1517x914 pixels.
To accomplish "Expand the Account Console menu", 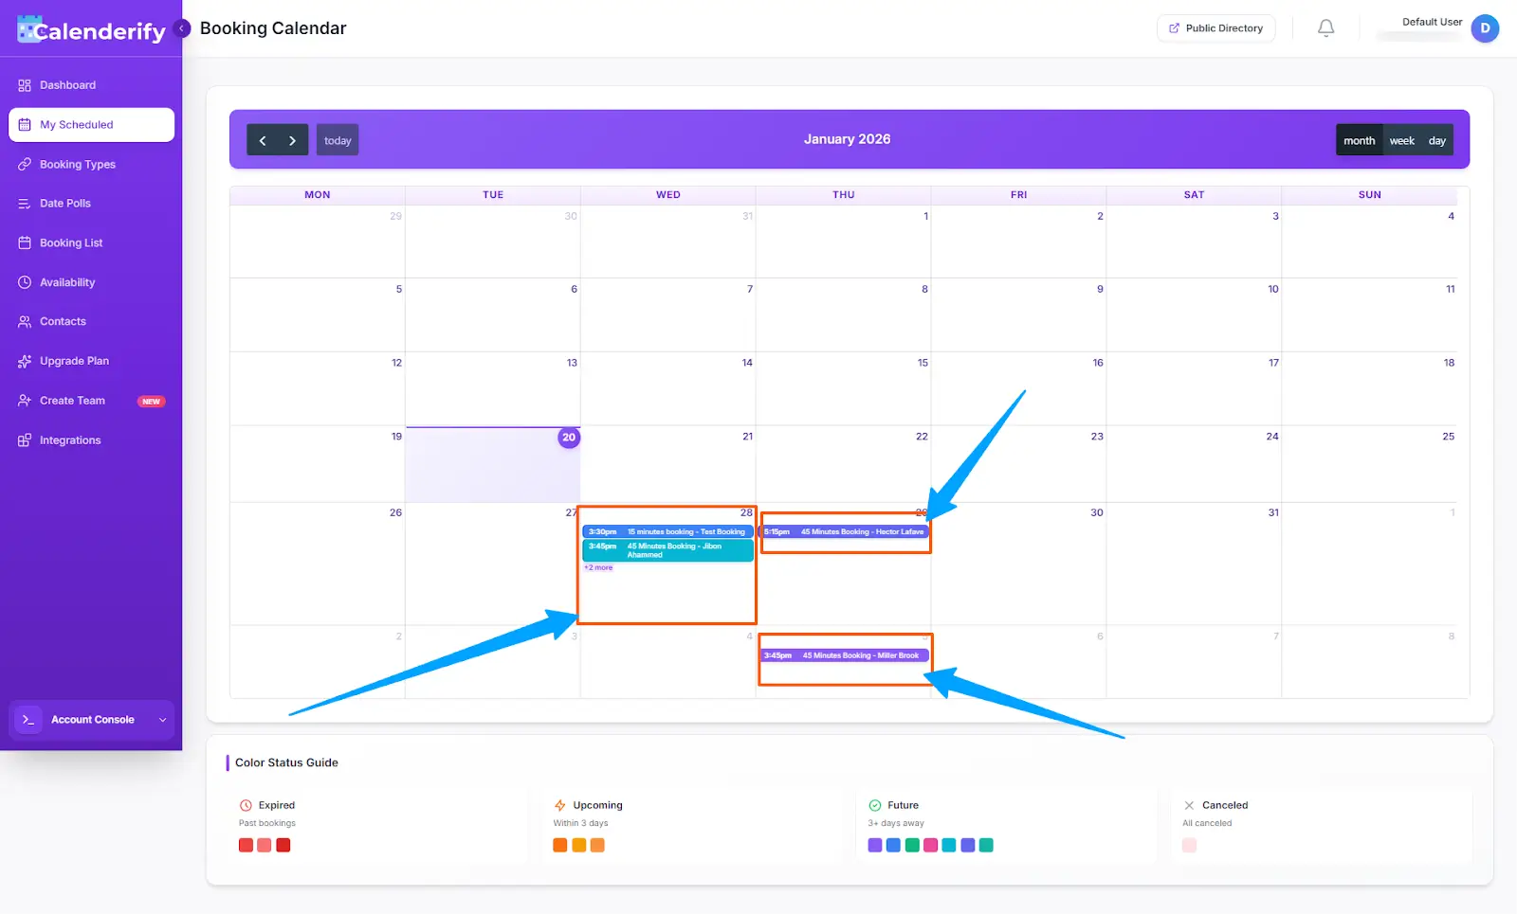I will (92, 719).
